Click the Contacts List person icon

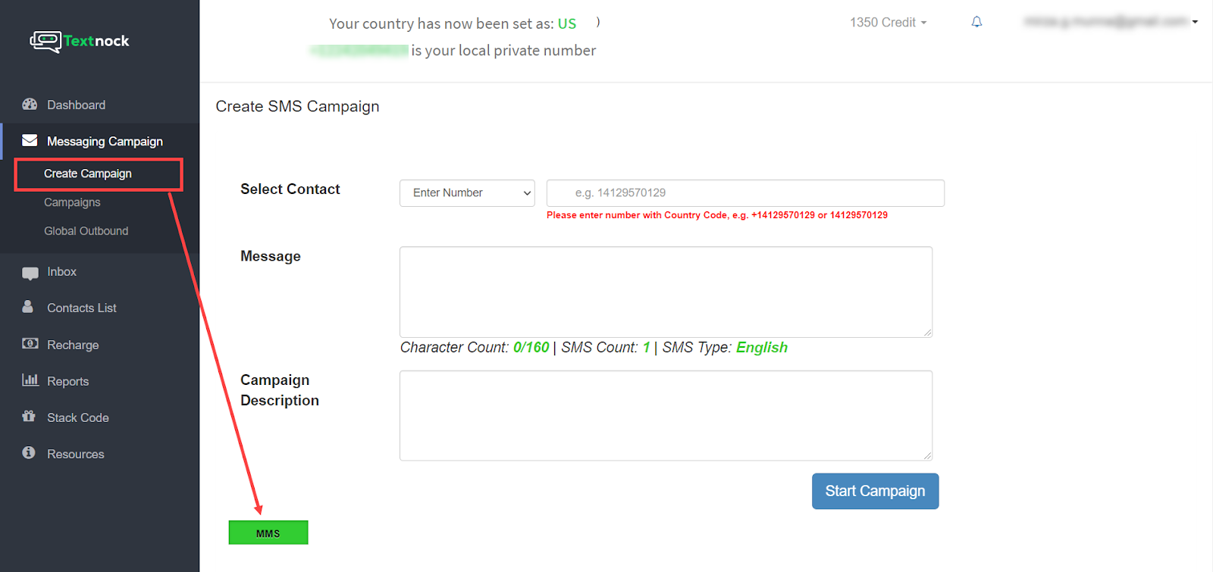pyautogui.click(x=28, y=307)
